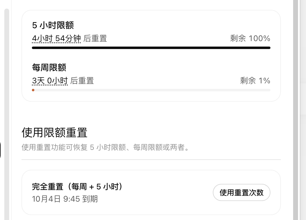Click 后重置 text beside 4小时 54分钟
306x220 pixels.
(95, 38)
